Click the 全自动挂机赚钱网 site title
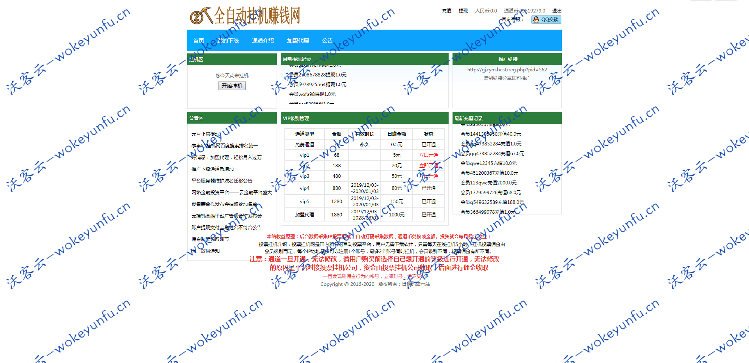The width and height of the screenshot is (749, 363). tap(257, 16)
